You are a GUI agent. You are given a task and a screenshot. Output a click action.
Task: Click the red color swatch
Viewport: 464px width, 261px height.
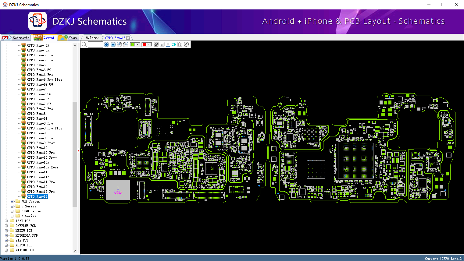144,44
